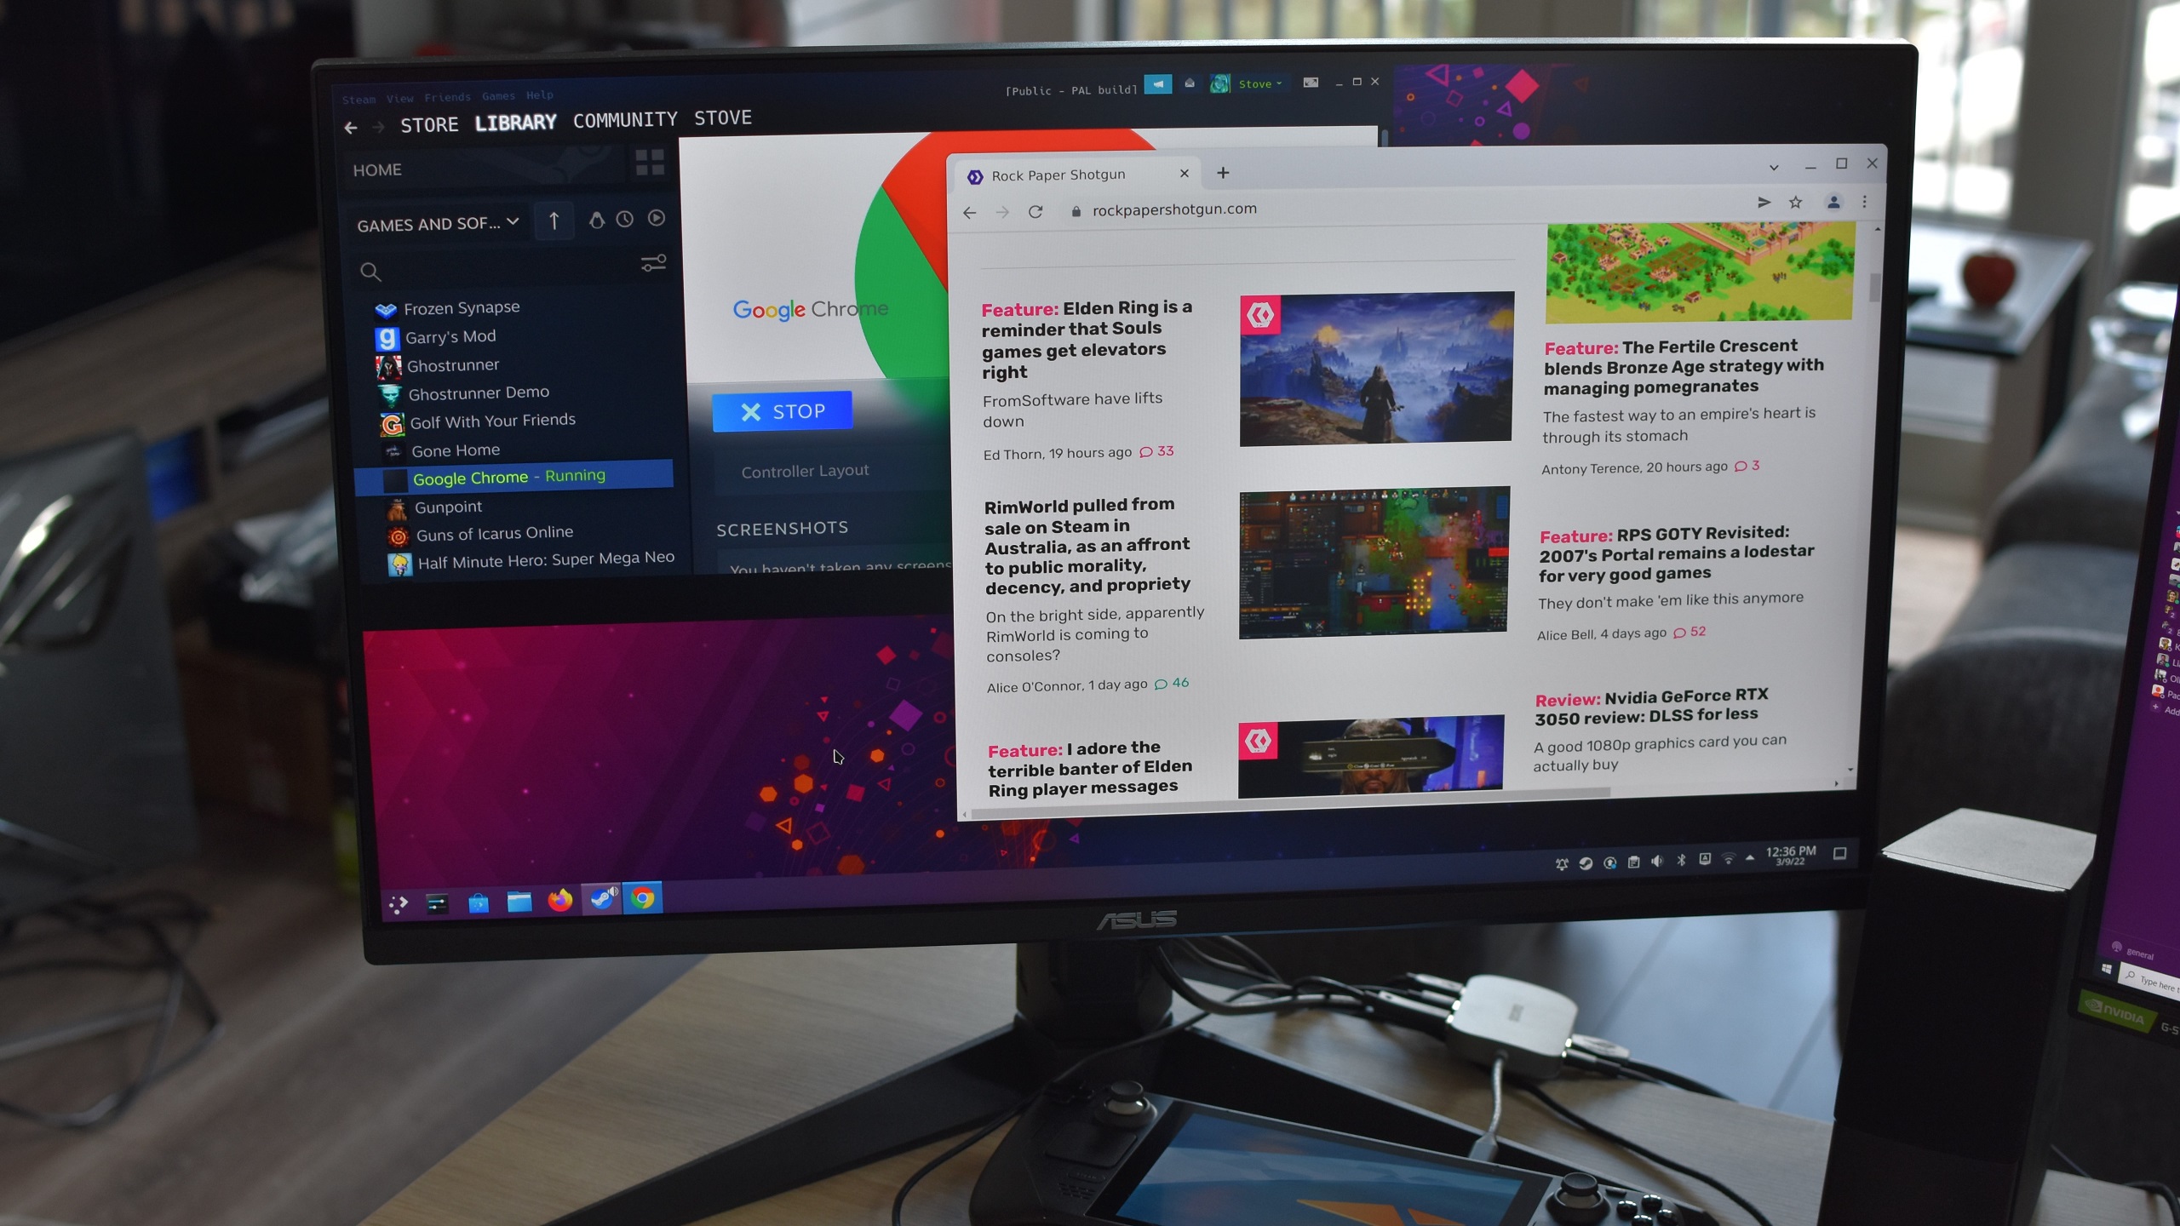Click the Rock Paper Shotgun browser tab

point(1063,172)
